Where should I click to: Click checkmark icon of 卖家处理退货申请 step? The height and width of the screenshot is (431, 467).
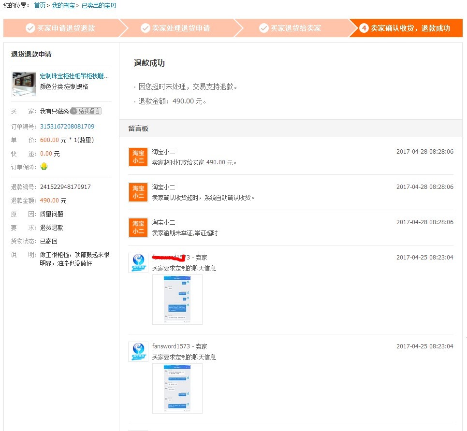tap(146, 28)
